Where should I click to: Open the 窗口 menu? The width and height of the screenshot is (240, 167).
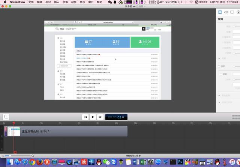91,2
